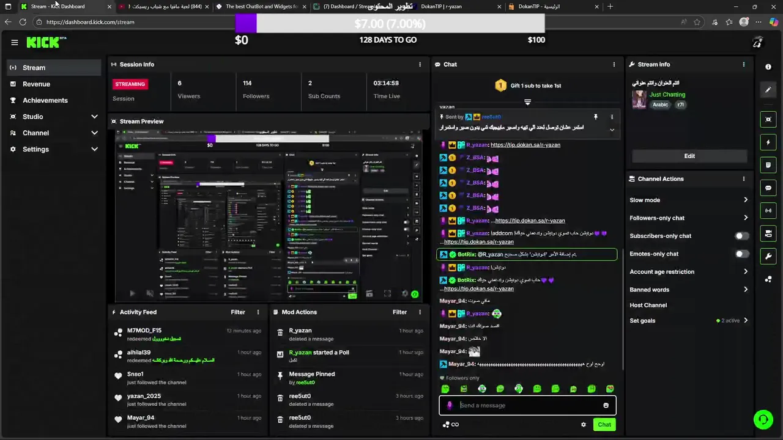Open the info icon in the right sidebar

coord(768,67)
